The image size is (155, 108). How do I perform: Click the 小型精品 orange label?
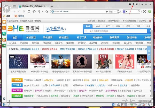[17, 80]
